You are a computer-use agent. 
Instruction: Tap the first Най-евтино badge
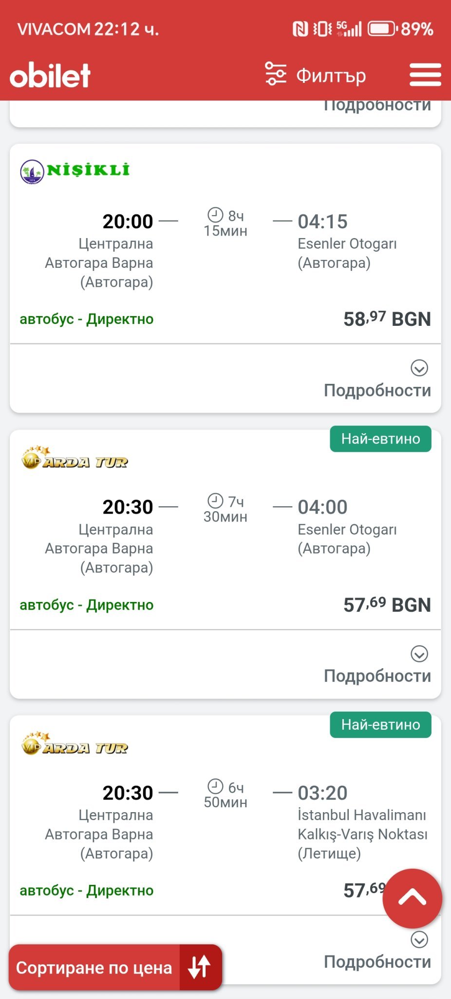pos(380,439)
